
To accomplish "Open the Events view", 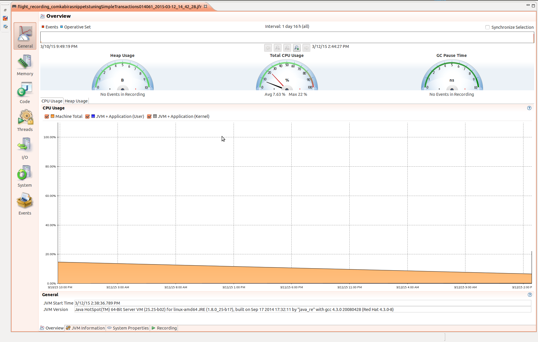I will pos(25,203).
